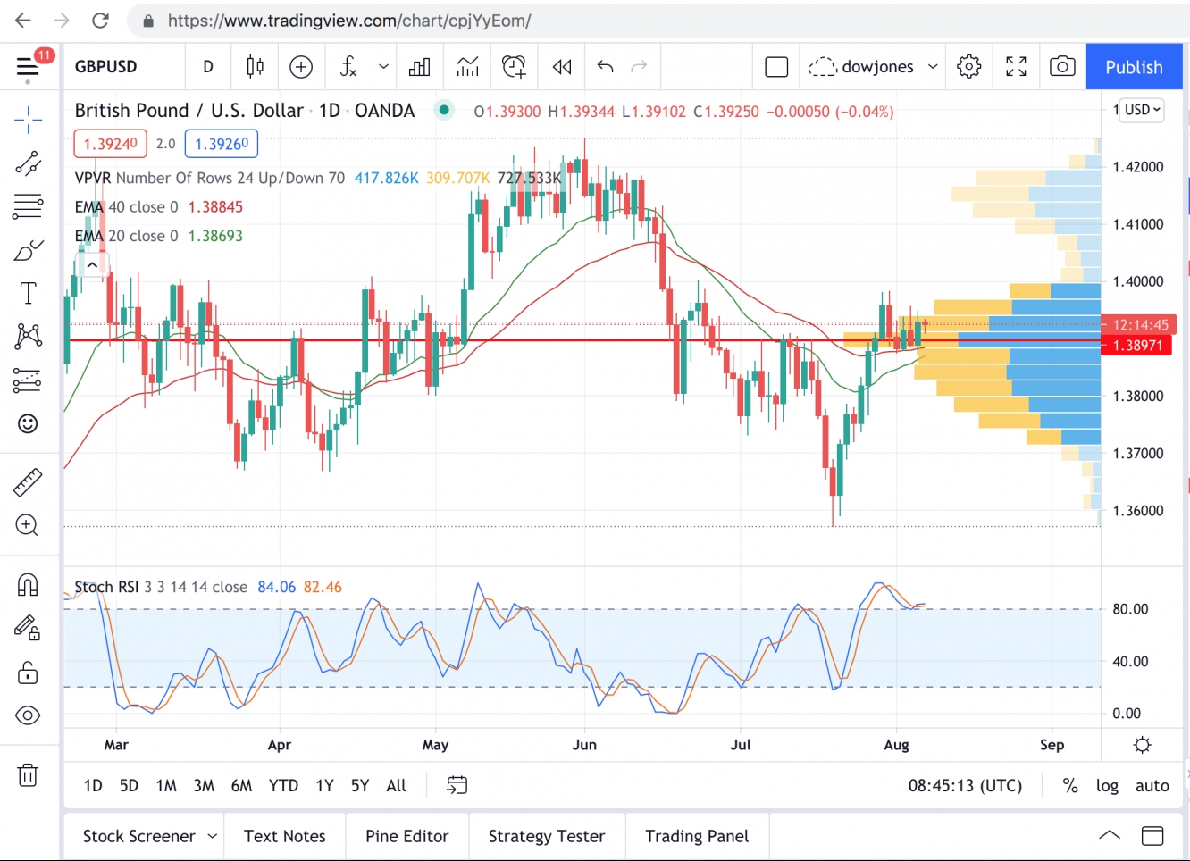Open the chart patterns tool
This screenshot has width=1190, height=861.
click(x=28, y=337)
